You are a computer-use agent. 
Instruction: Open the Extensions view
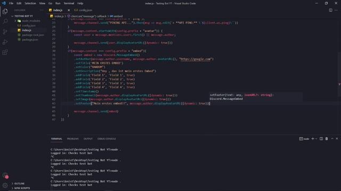[5, 52]
